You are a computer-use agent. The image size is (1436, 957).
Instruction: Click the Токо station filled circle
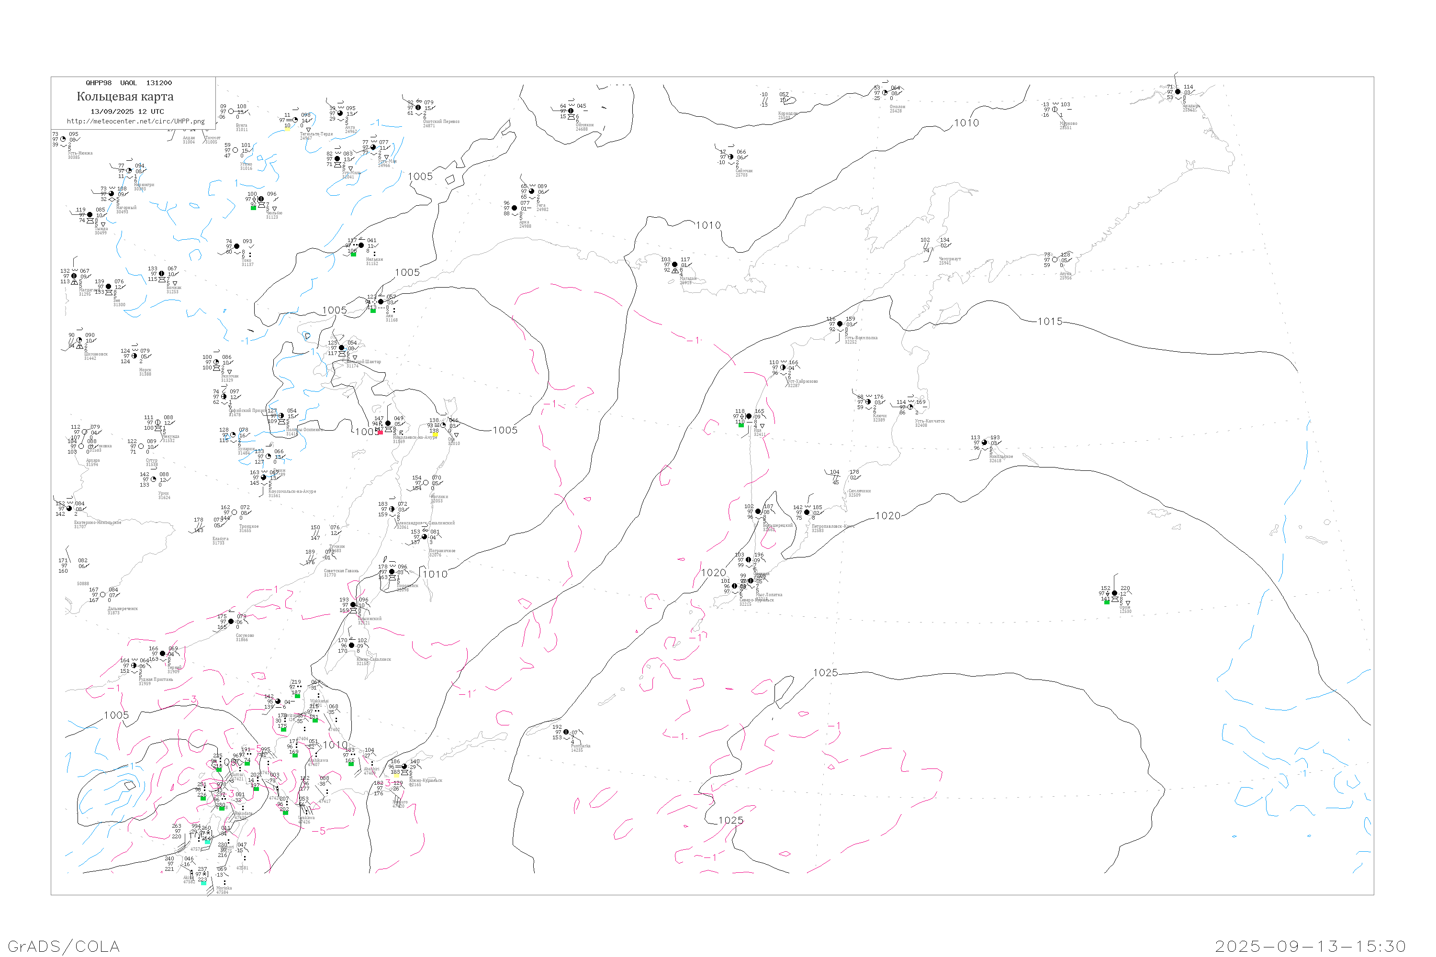[x=237, y=246]
